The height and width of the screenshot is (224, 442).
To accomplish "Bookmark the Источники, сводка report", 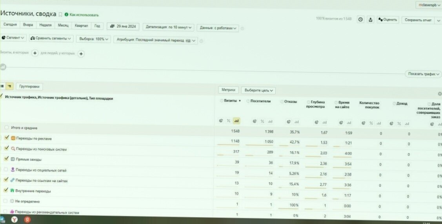I will click(60, 14).
